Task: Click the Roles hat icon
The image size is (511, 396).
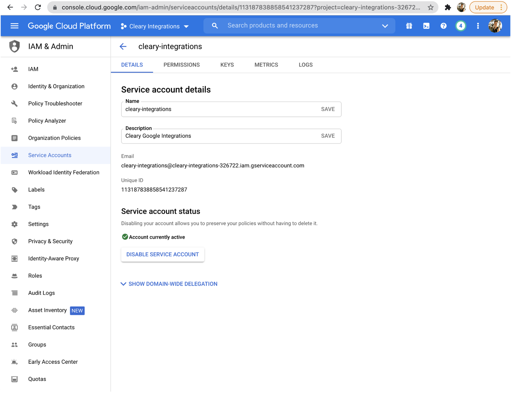Action: (x=14, y=276)
